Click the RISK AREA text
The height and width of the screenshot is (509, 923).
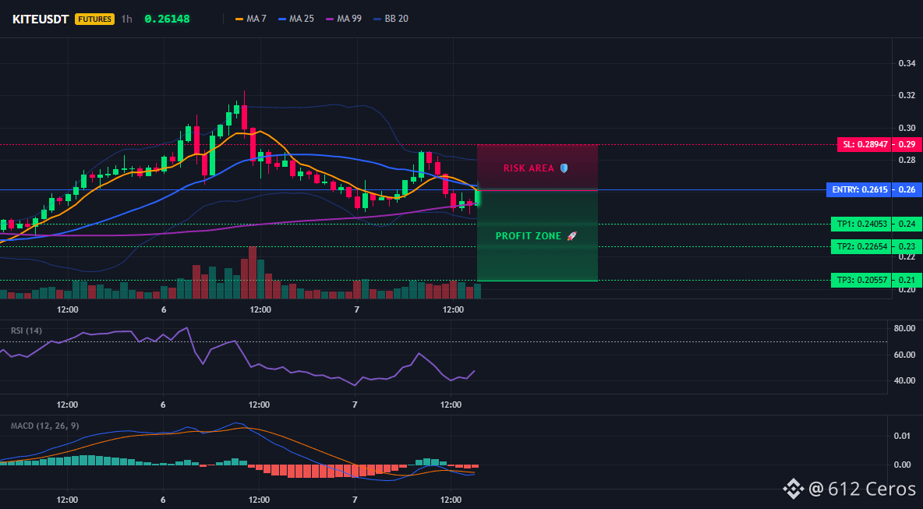click(529, 168)
